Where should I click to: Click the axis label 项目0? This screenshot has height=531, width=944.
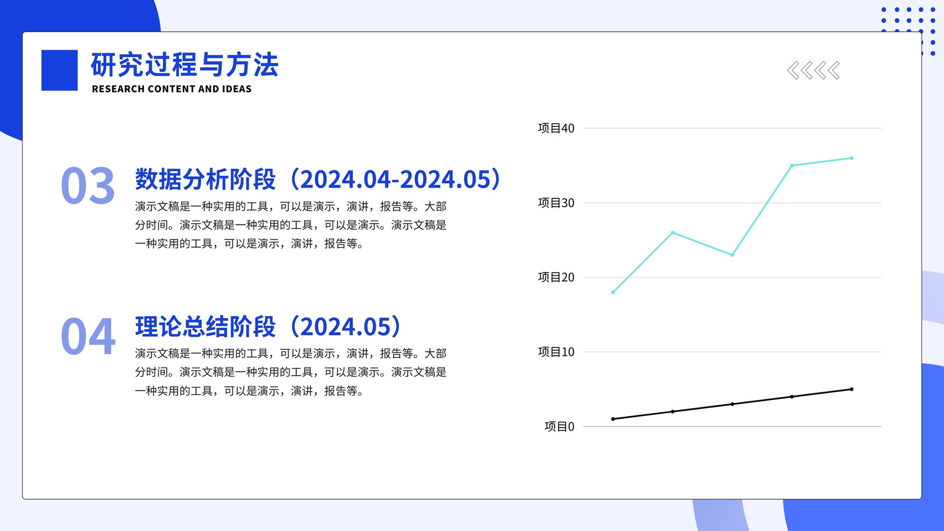(559, 427)
